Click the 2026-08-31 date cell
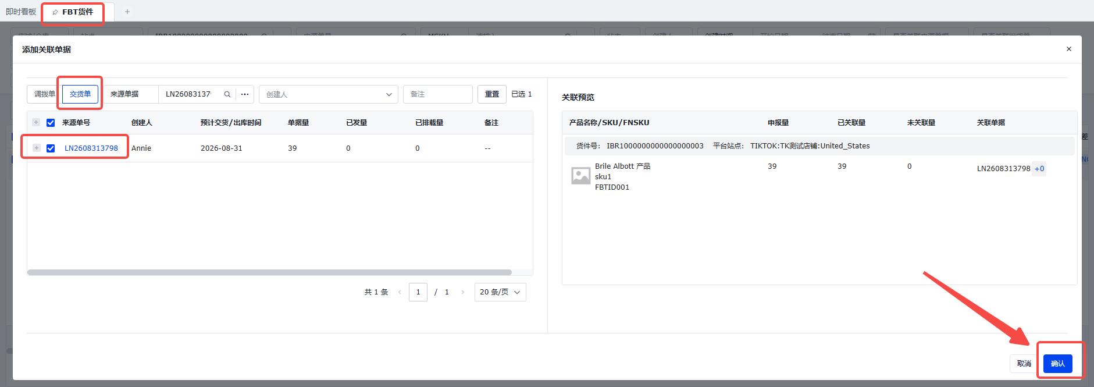Image resolution: width=1094 pixels, height=387 pixels. (222, 148)
